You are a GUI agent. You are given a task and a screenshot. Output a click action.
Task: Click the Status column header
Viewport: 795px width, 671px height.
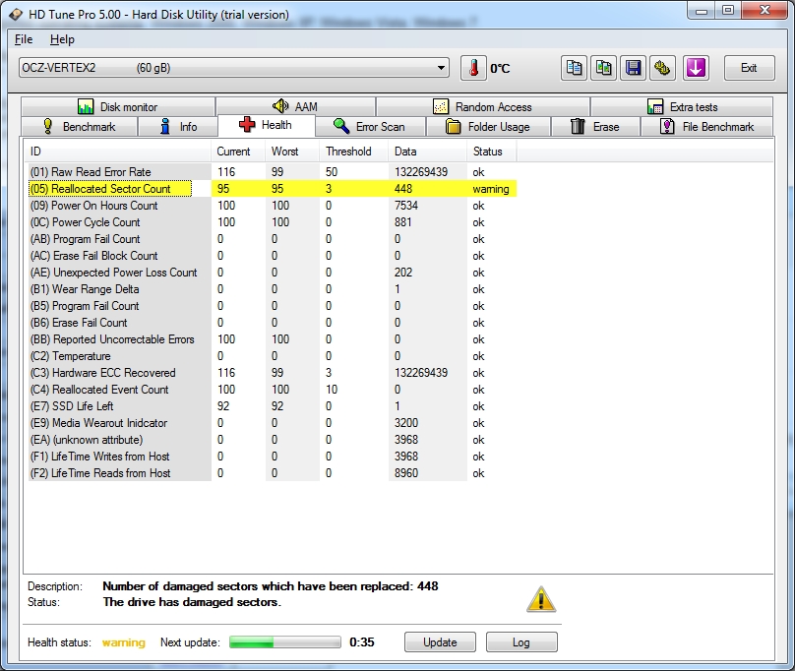pos(491,152)
